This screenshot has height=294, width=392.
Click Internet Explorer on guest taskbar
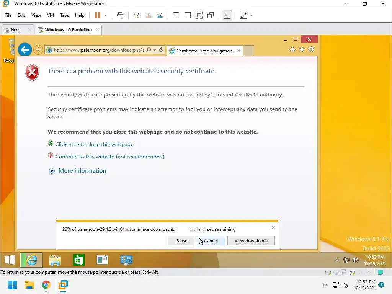[x=31, y=260]
